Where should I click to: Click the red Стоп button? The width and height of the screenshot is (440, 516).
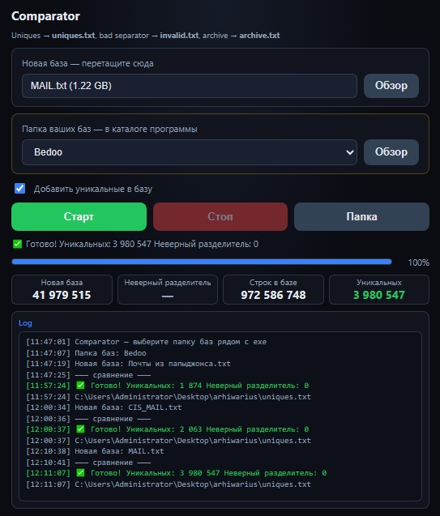pyautogui.click(x=220, y=216)
